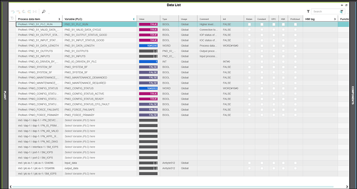Open the find magnifier tool in toolbar
The height and width of the screenshot is (189, 357).
point(43,11)
